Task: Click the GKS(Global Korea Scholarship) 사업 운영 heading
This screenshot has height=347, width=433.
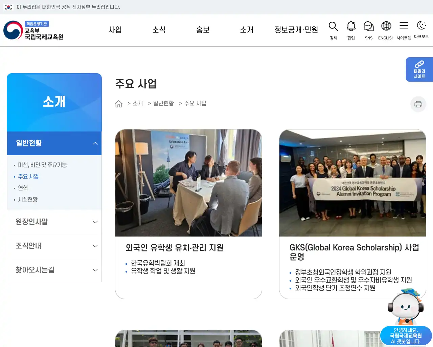Action: [x=354, y=252]
